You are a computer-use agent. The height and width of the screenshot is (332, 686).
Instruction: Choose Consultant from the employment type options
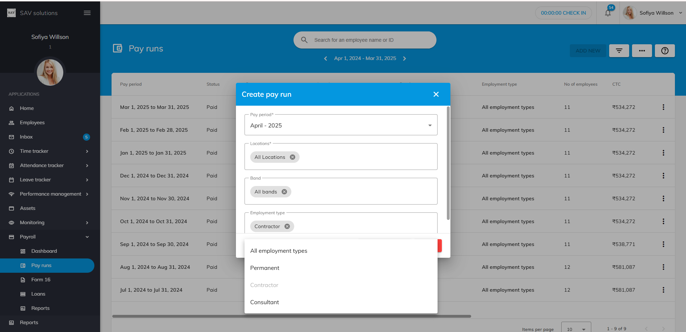(x=265, y=302)
